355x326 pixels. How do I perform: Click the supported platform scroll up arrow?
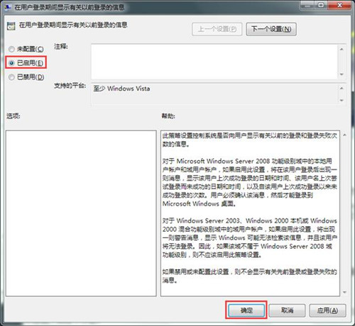pyautogui.click(x=342, y=88)
